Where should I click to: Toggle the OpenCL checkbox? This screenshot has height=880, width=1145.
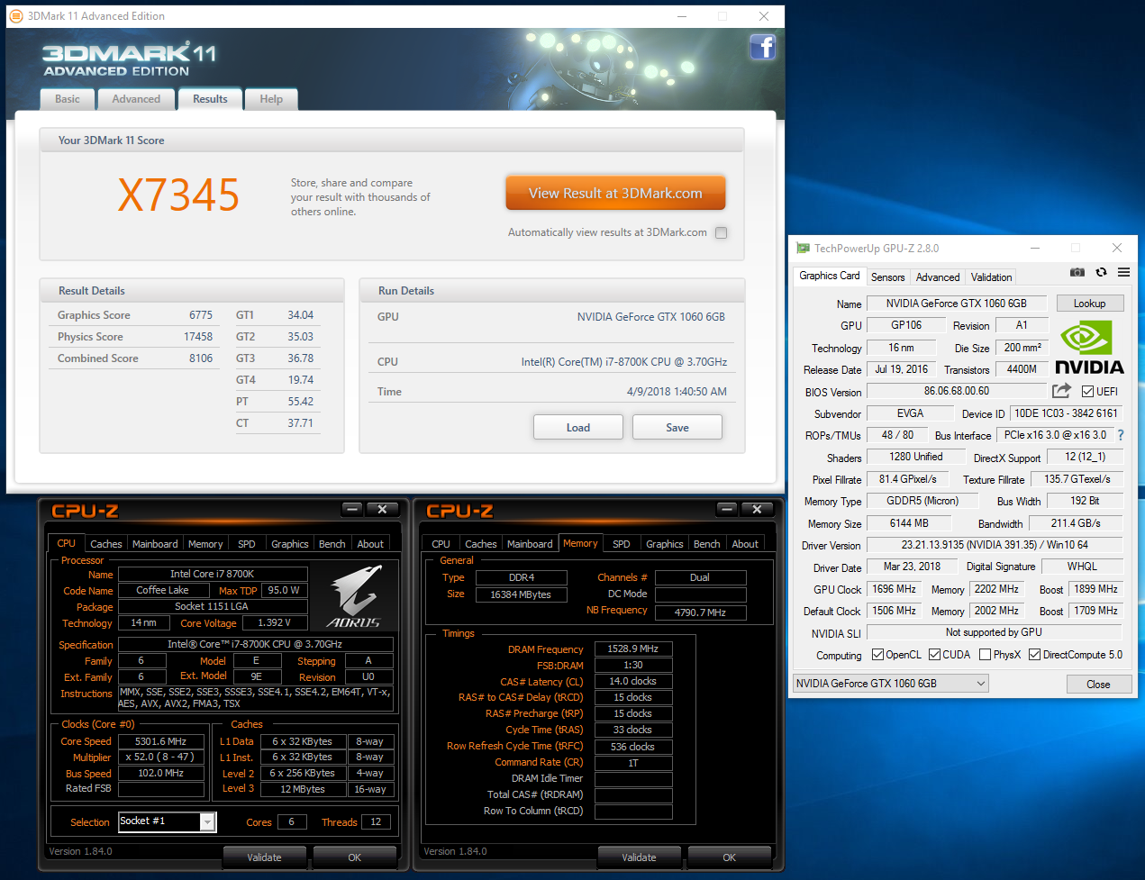[x=877, y=655]
